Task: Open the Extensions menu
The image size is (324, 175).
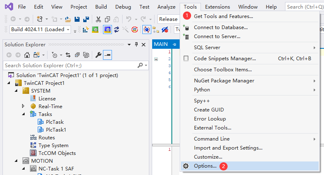Action: 217,7
